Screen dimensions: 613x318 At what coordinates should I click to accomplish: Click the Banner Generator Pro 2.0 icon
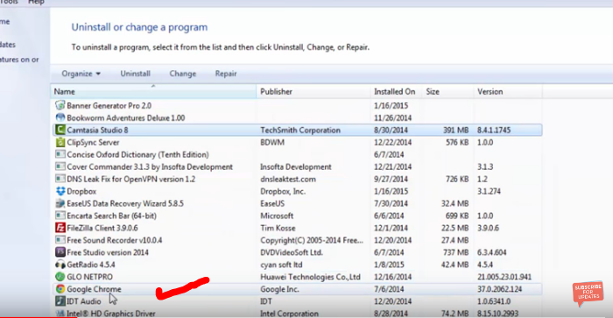click(60, 105)
